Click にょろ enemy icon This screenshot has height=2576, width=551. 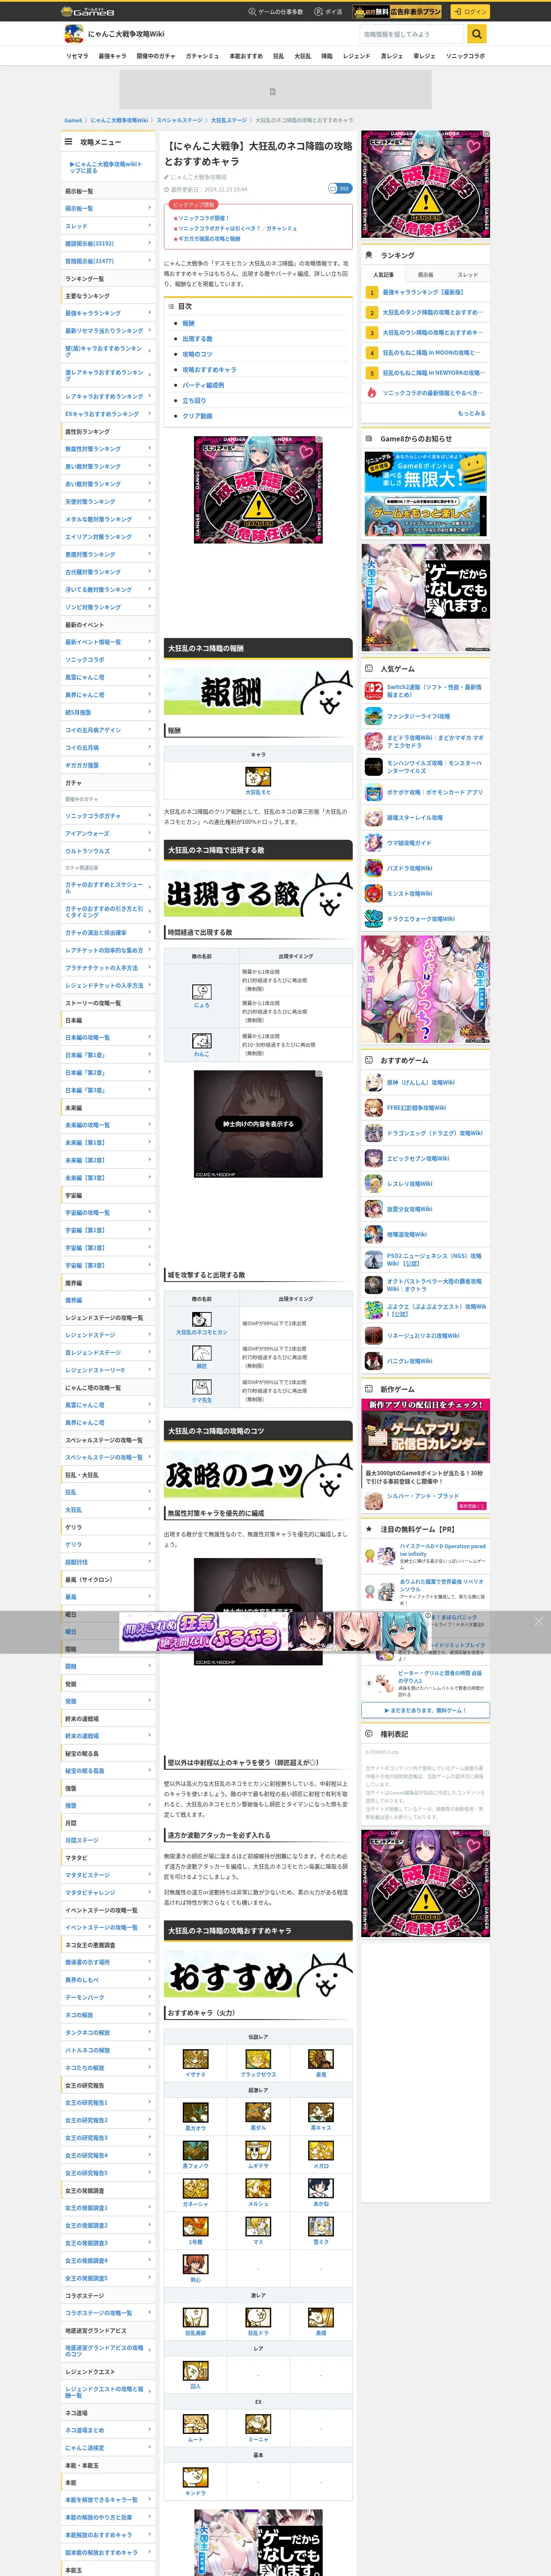[x=202, y=992]
